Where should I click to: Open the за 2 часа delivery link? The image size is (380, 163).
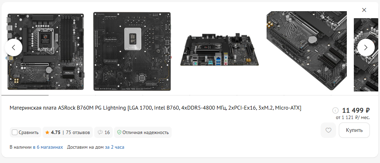point(115,147)
